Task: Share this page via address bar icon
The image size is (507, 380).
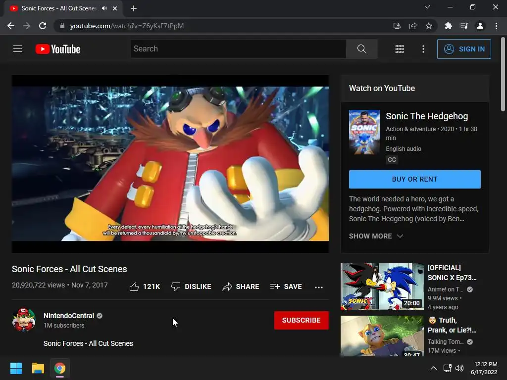Action: tap(413, 26)
